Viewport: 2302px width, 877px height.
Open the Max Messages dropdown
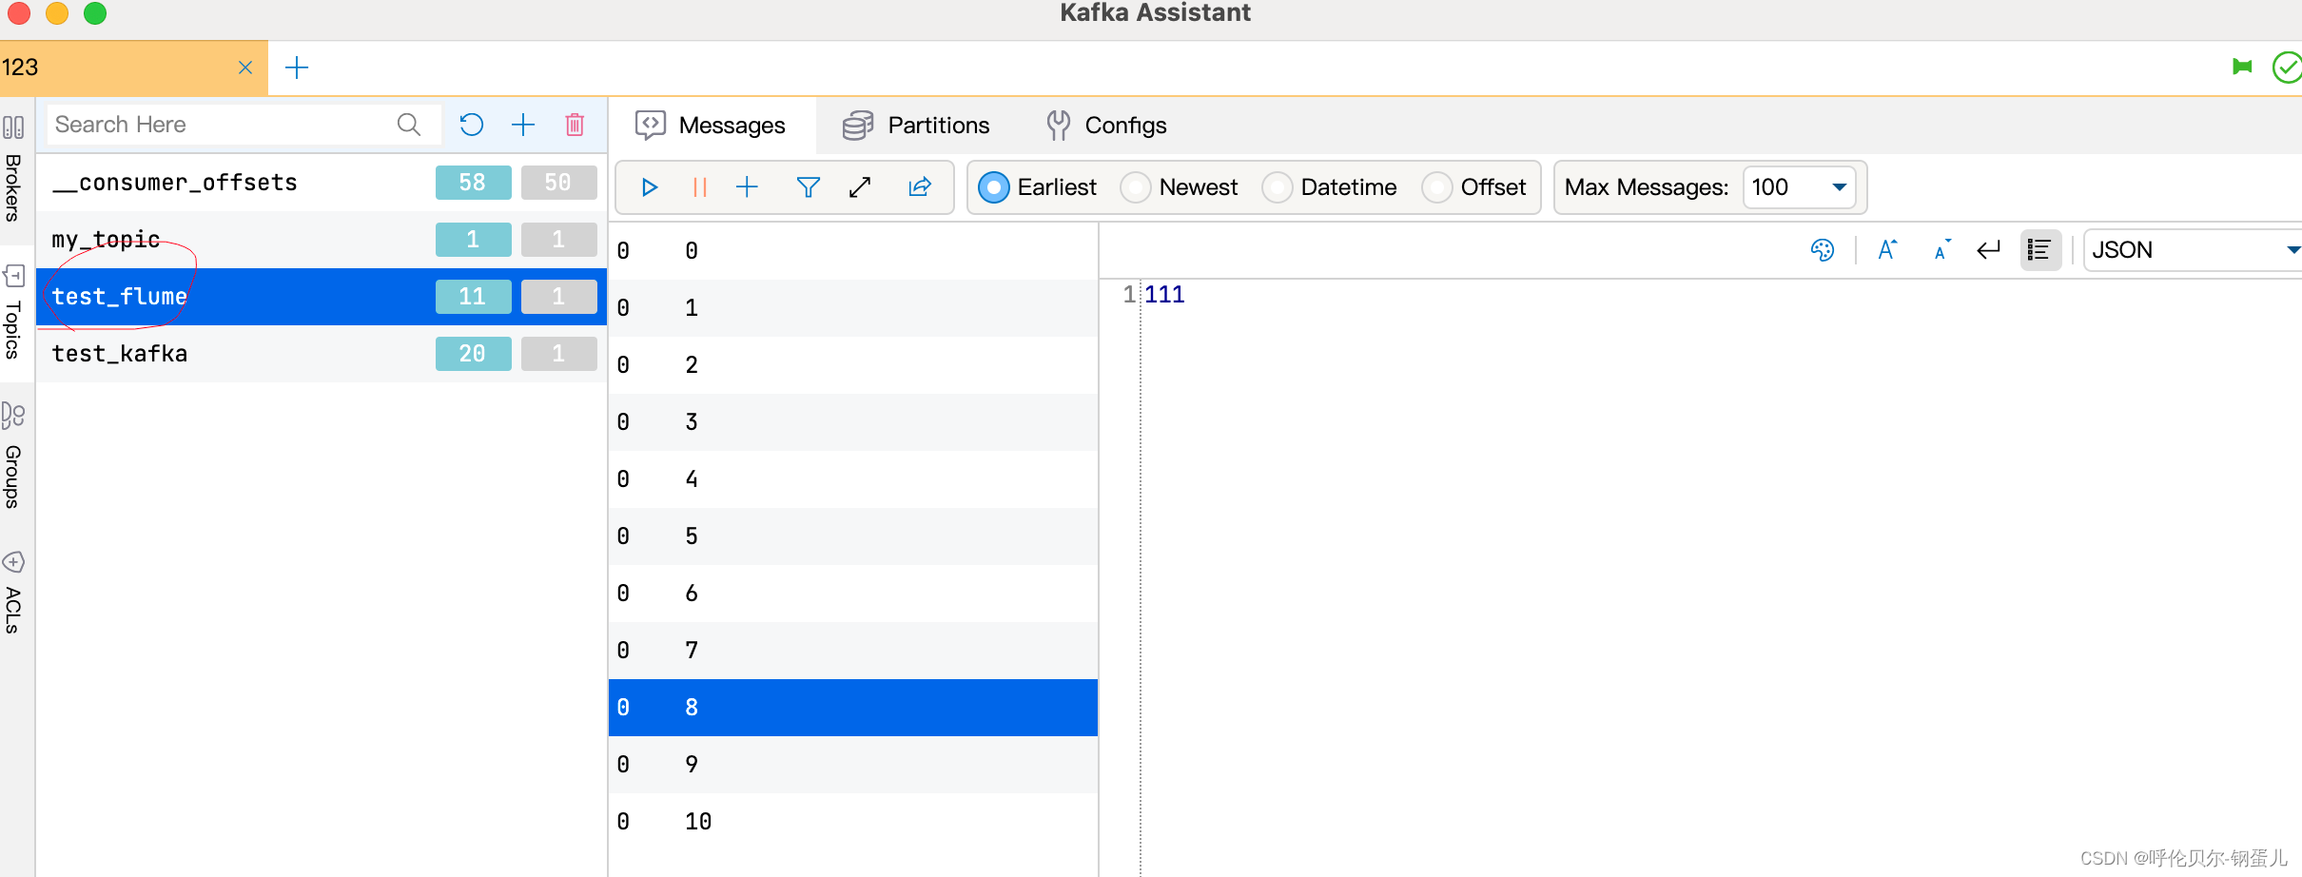tap(1799, 187)
